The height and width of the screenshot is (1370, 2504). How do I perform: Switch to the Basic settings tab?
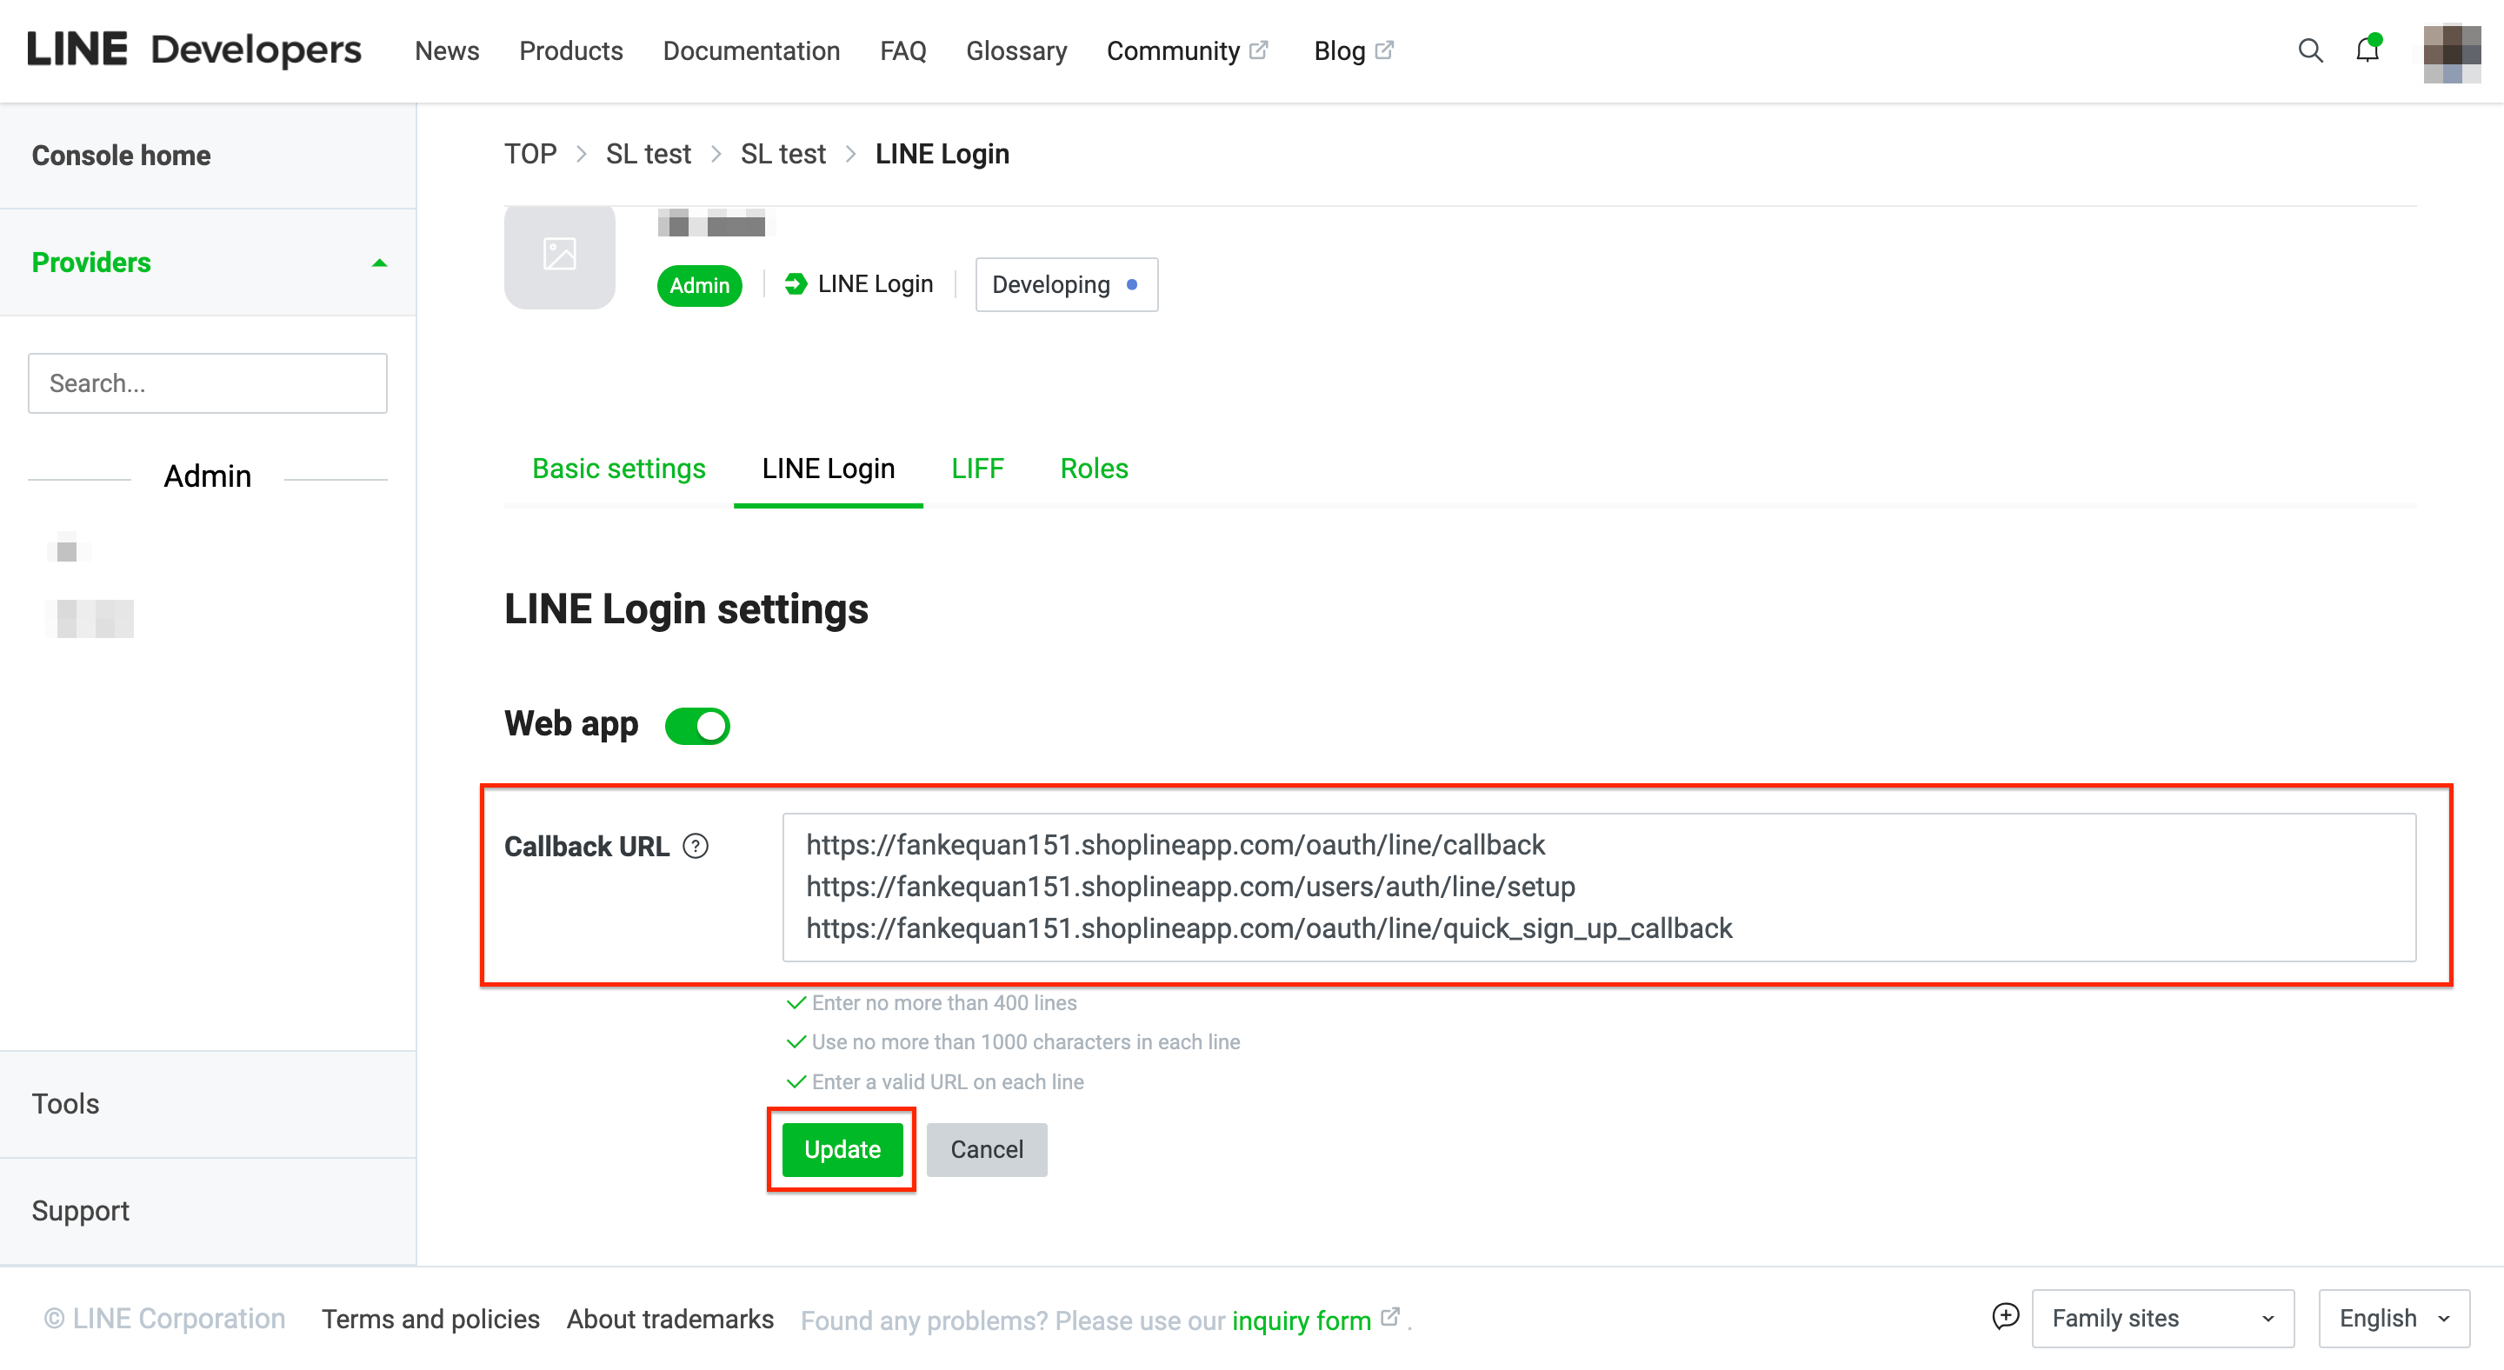pyautogui.click(x=618, y=469)
